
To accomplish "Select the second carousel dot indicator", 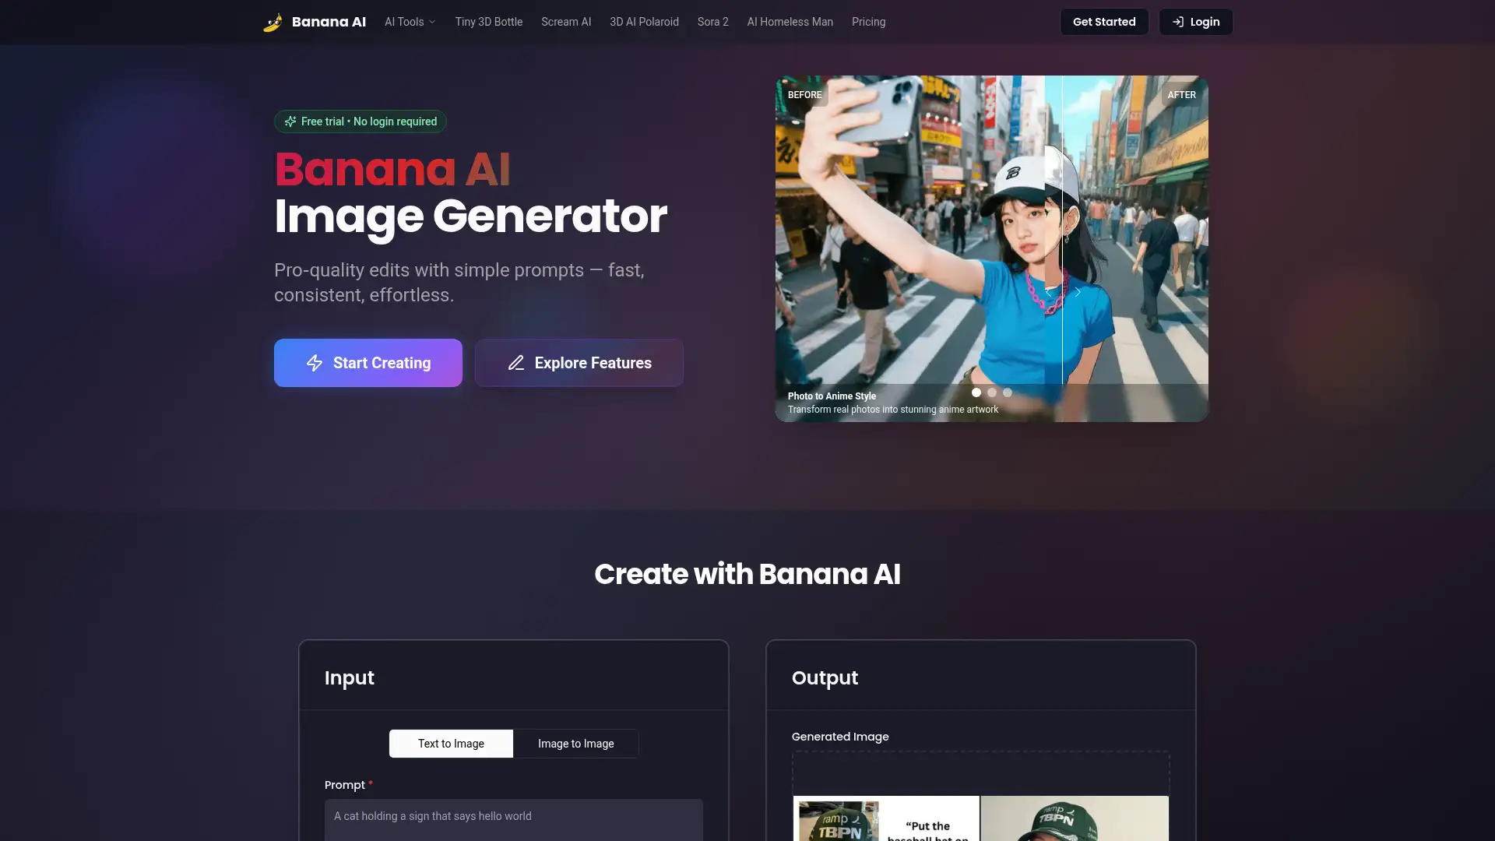I will [992, 392].
